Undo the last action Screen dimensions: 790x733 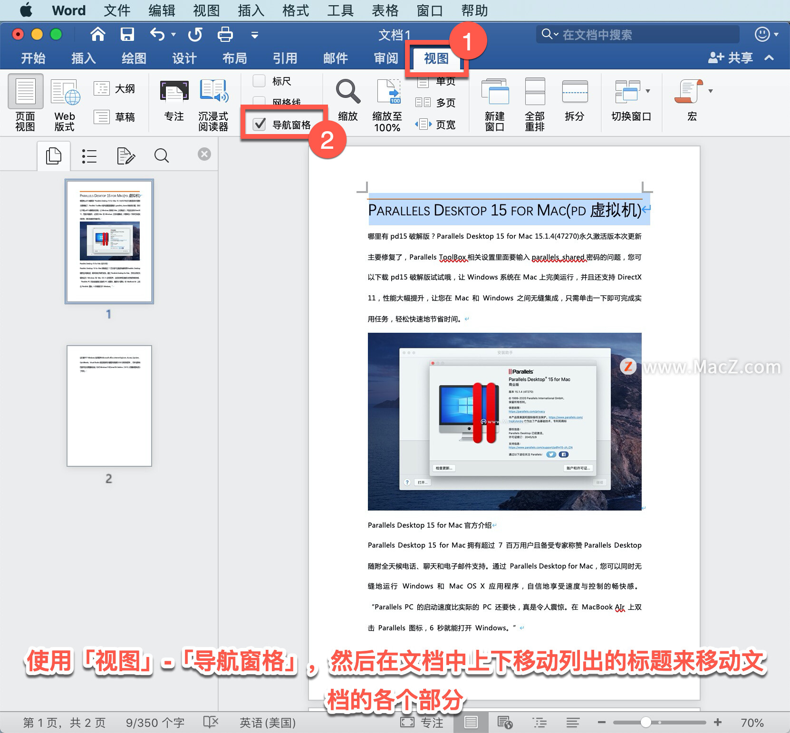click(x=157, y=34)
